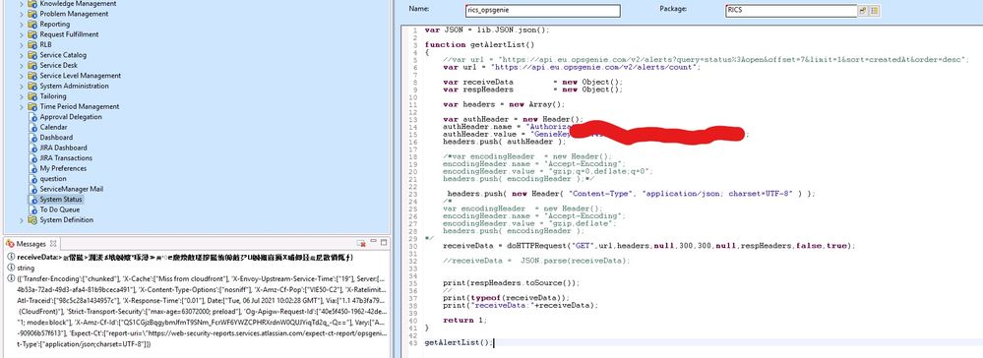Open the JIRA Transactions entry
983x358 pixels.
click(66, 158)
